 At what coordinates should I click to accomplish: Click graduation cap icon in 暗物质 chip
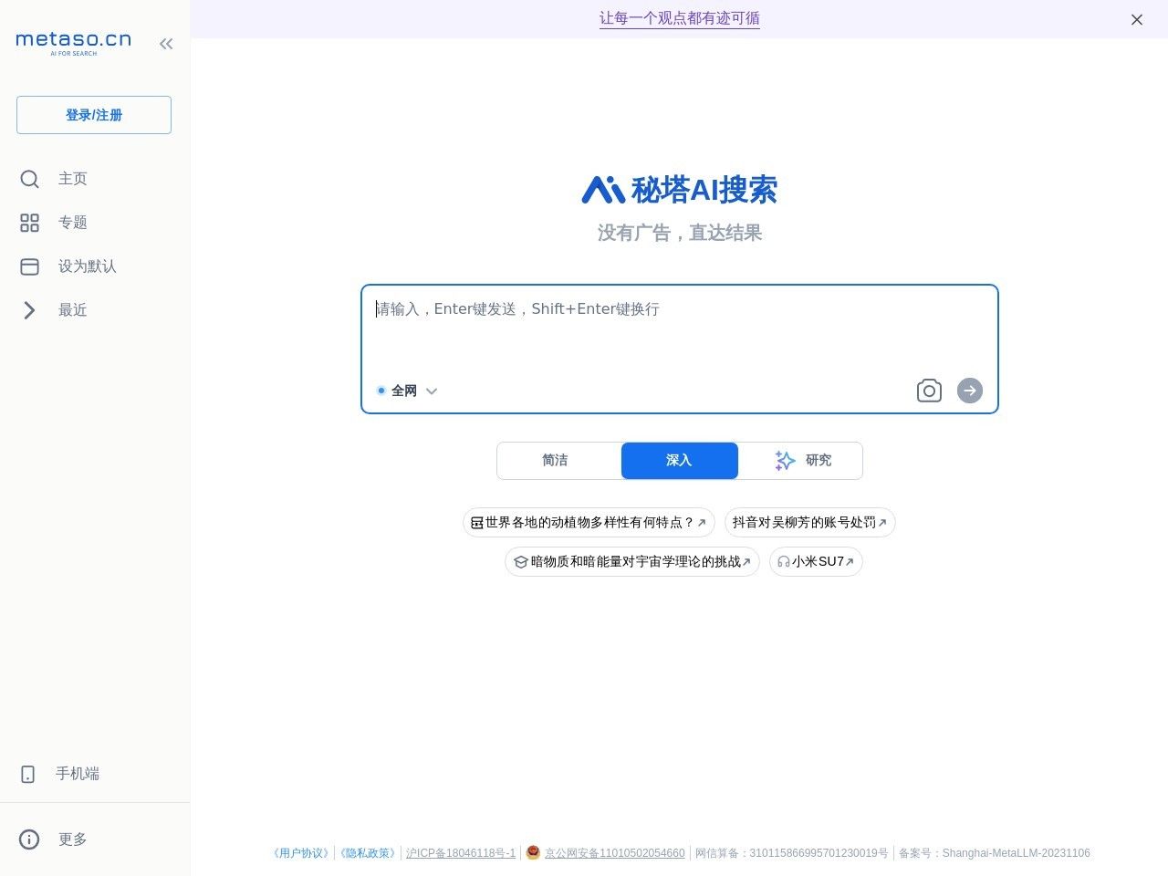[520, 562]
